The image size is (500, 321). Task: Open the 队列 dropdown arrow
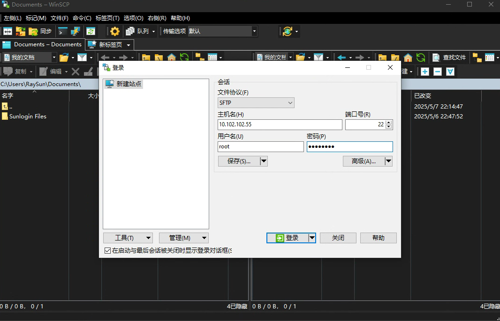click(153, 31)
